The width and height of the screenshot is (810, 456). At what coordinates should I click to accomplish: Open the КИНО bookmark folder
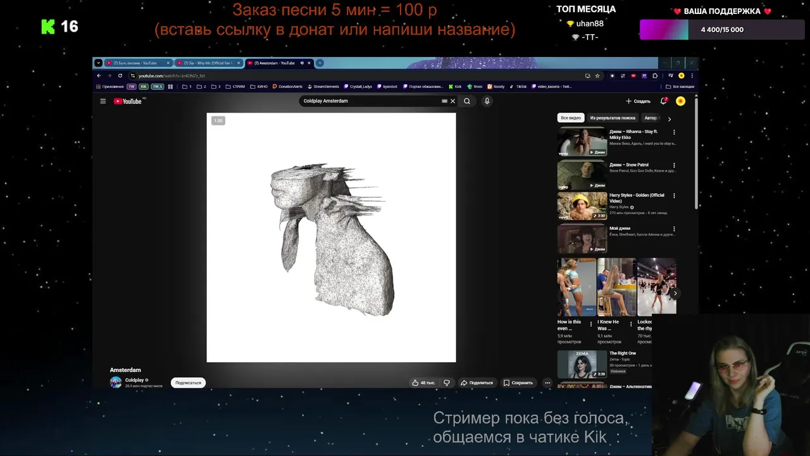click(259, 86)
